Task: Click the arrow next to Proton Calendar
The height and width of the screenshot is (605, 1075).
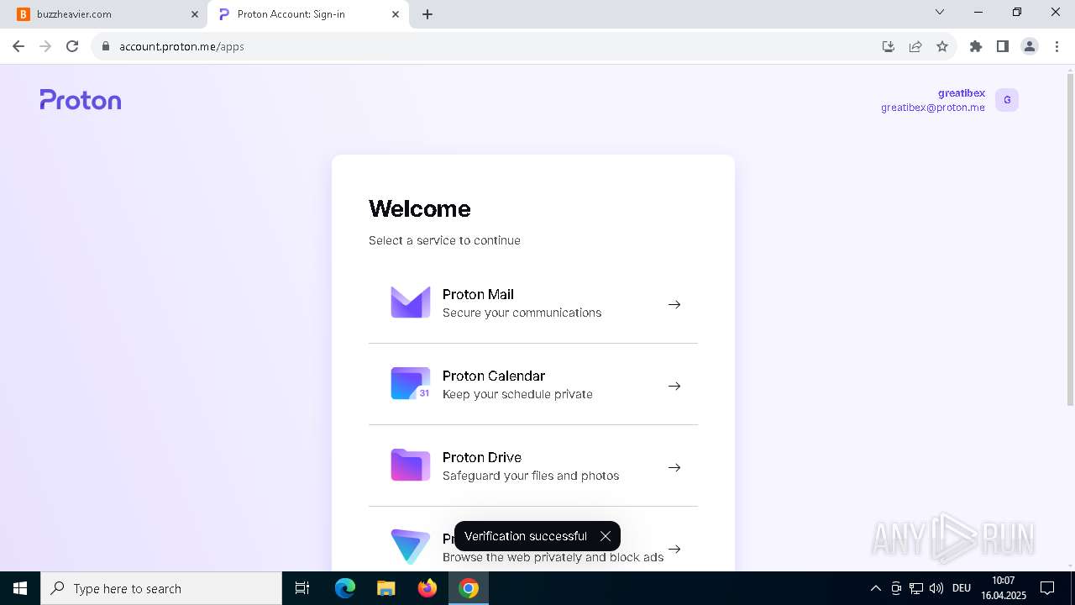Action: [x=674, y=386]
